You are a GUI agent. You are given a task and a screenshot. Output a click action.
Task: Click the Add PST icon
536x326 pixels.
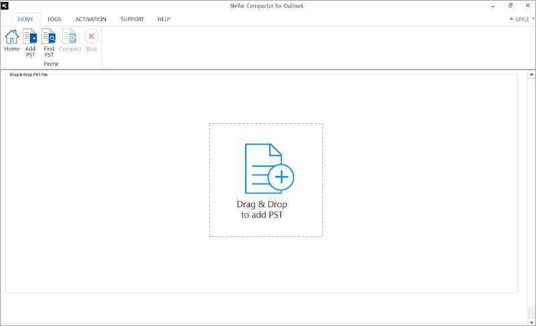[29, 37]
